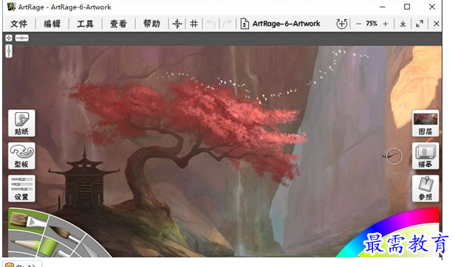Open the 帮助 (Help) menu
The height and width of the screenshot is (267, 455).
[x=151, y=24]
